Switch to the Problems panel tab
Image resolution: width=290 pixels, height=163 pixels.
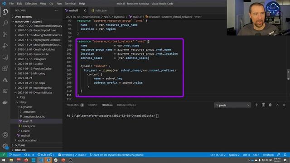(75, 105)
